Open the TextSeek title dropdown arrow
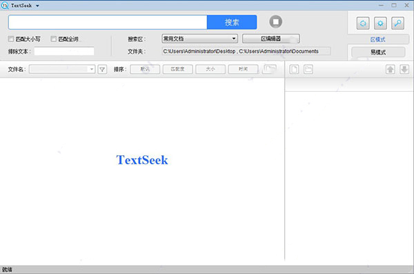The width and height of the screenshot is (414, 274). (37, 6)
